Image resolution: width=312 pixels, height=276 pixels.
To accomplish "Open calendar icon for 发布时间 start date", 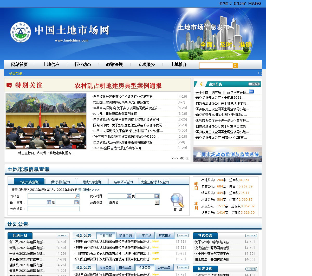I will click(129, 196).
